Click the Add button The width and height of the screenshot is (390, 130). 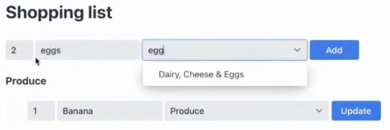tap(334, 50)
